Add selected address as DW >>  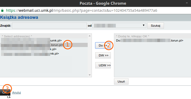click(103, 55)
